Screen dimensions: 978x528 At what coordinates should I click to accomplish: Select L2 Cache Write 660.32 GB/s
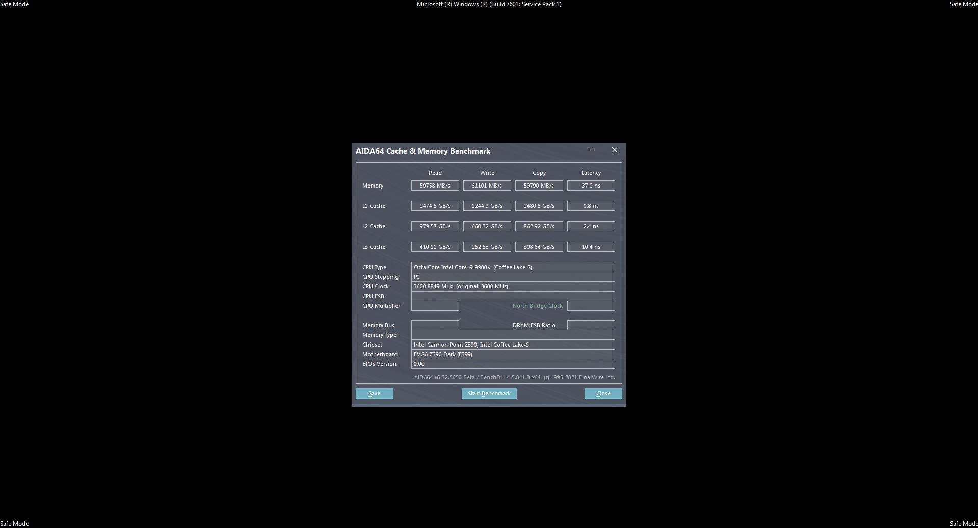click(x=487, y=226)
